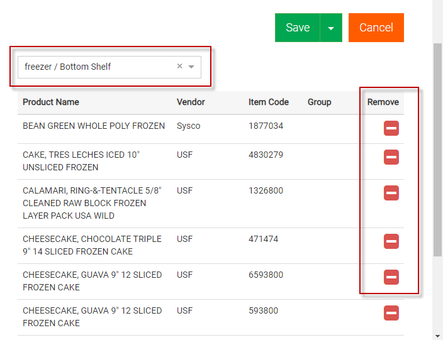Remove BEAN GREEN WHOLE POLY FROZEN item
Screen dimensions: 443x340
tap(391, 129)
